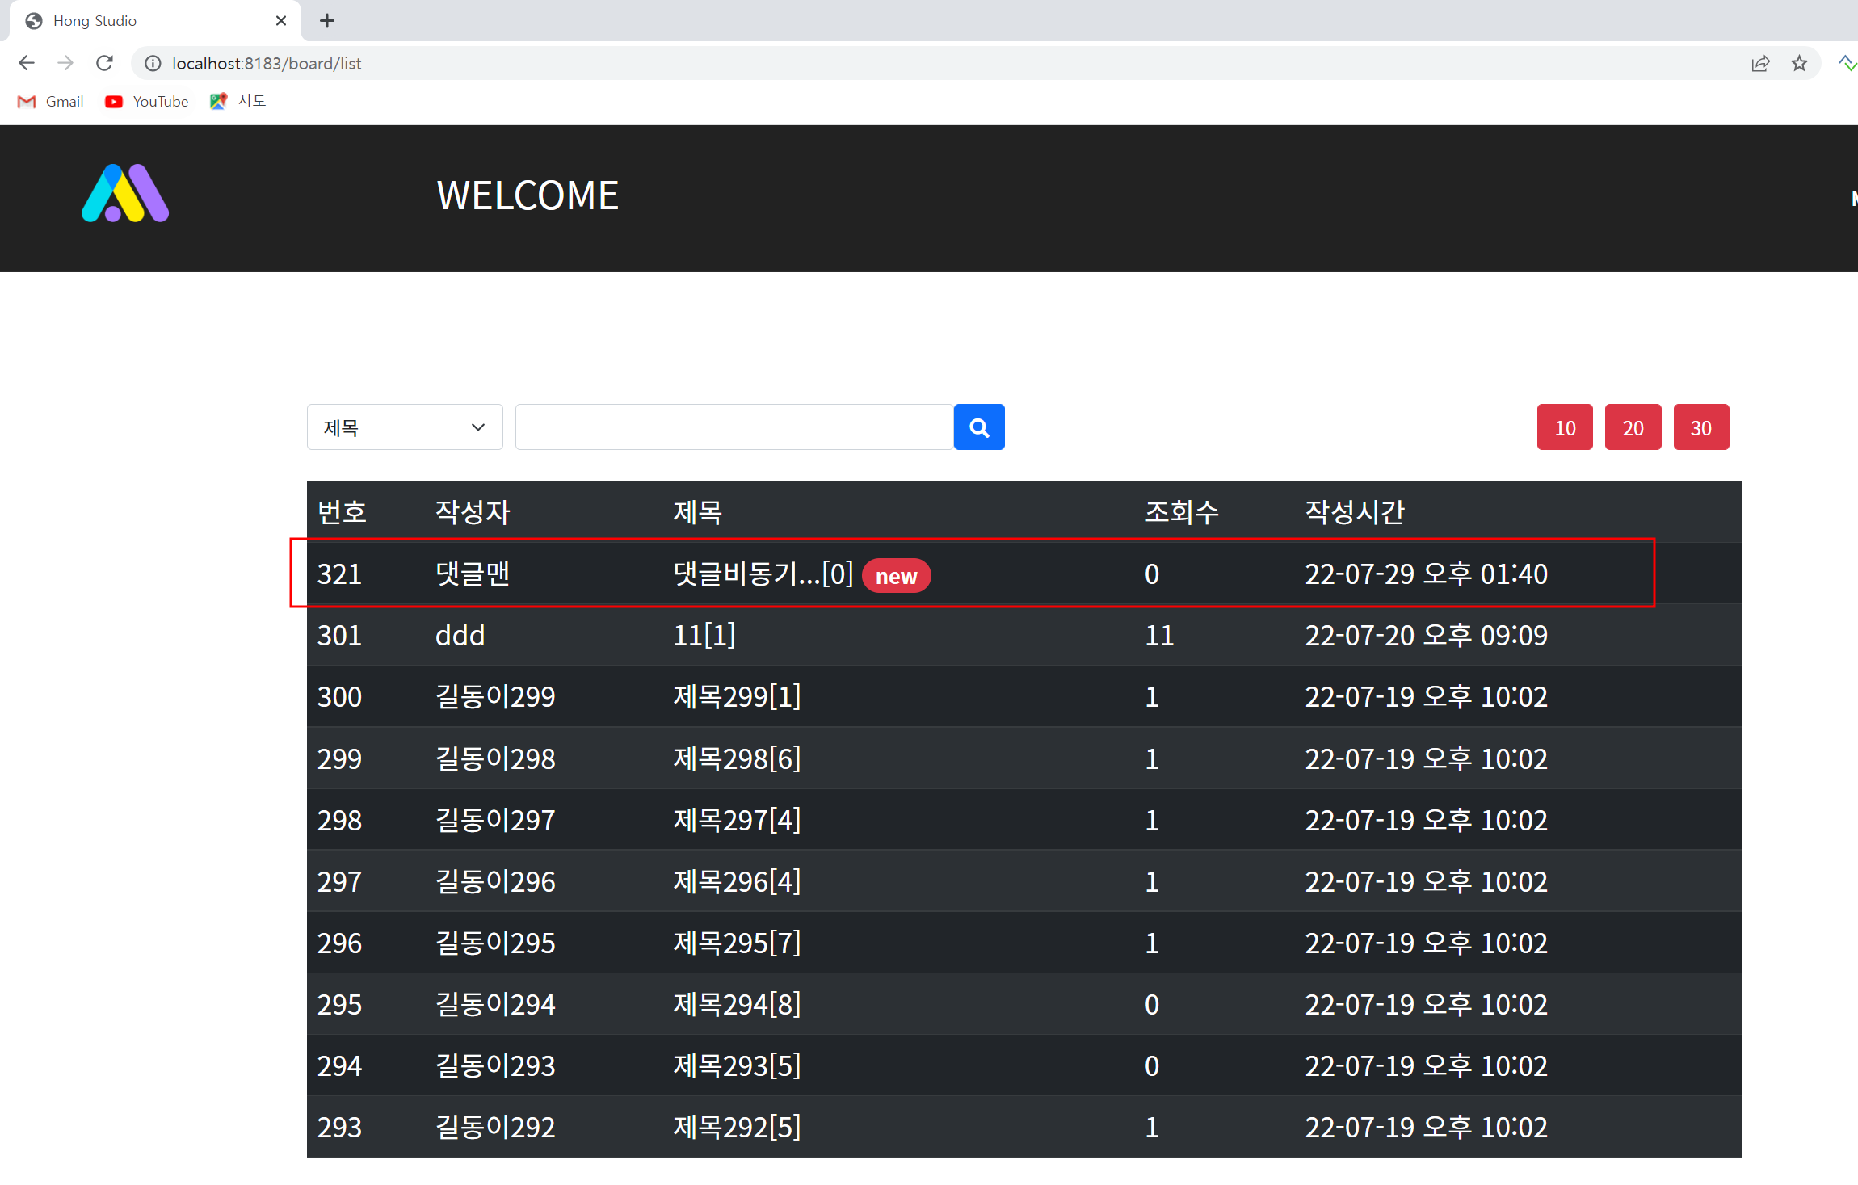1858x1185 pixels.
Task: Open the 제목 search type dropdown
Action: tap(405, 427)
